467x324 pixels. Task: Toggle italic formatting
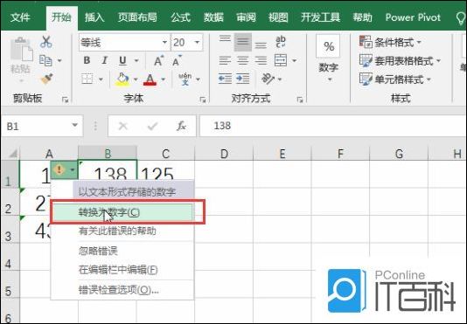(105, 60)
